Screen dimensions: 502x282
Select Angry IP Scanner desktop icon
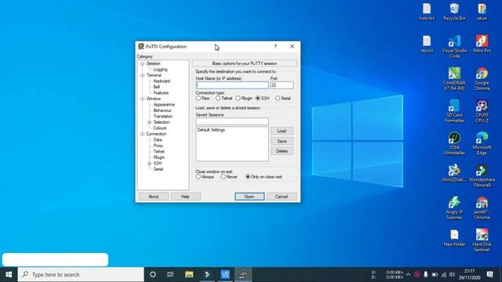[x=454, y=208]
